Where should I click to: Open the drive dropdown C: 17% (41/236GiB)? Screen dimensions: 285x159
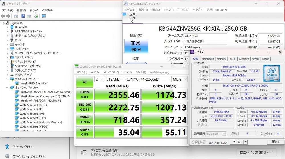(x=148, y=79)
